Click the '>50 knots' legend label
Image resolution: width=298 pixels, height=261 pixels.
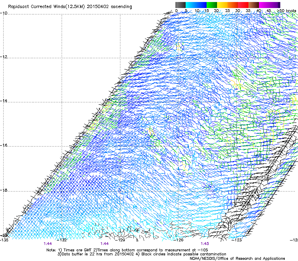[x=286, y=11]
